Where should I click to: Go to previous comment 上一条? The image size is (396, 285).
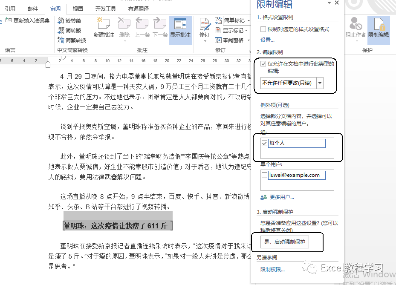pyautogui.click(x=142, y=28)
